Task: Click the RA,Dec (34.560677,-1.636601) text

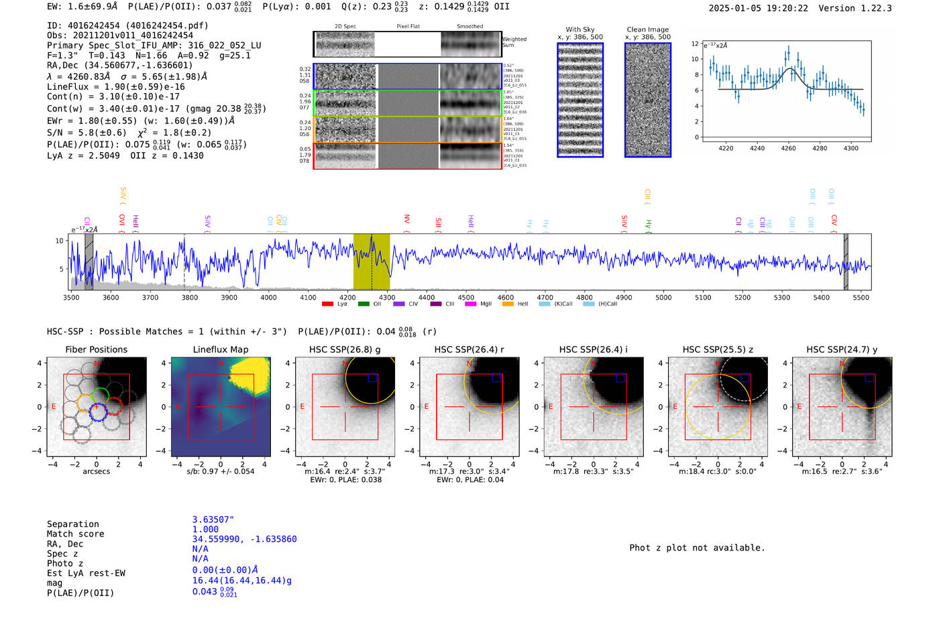Action: pos(120,65)
